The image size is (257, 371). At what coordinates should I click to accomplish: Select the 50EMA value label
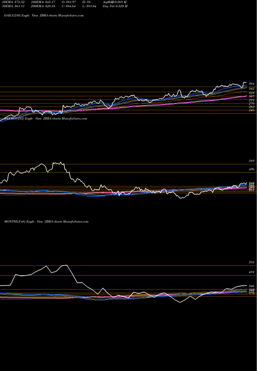tap(14, 6)
